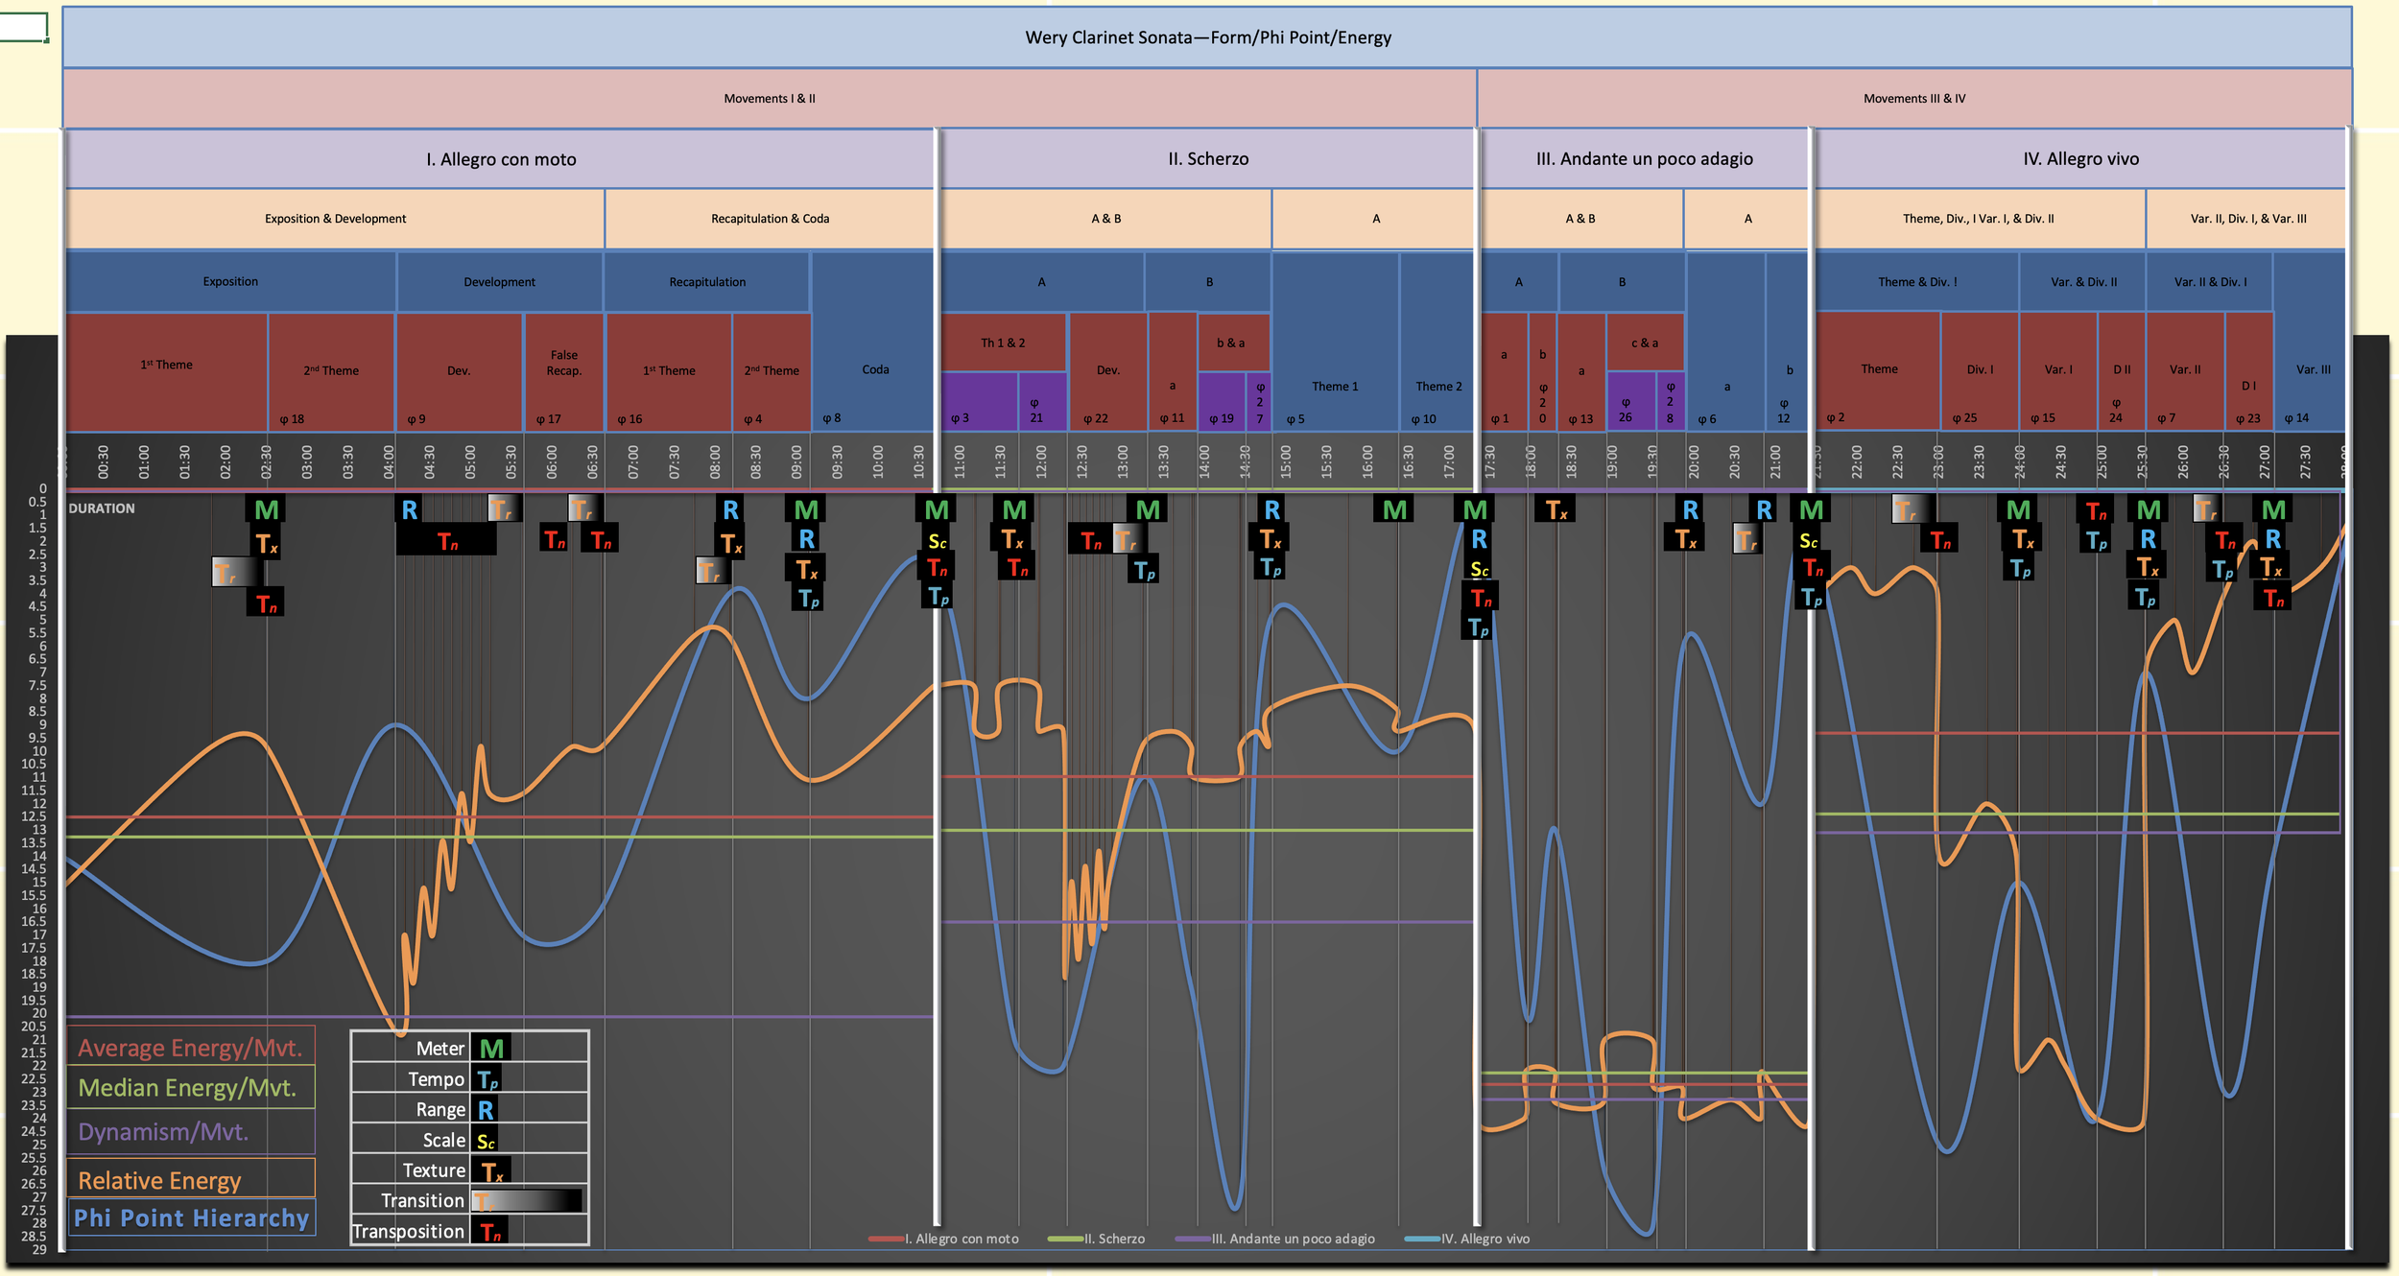Select the lone M marker under Scherzo Theme 2
The width and height of the screenshot is (2399, 1276).
pos(1394,509)
